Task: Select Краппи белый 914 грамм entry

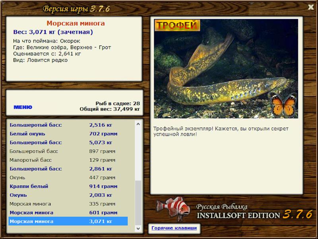Action: (x=68, y=186)
